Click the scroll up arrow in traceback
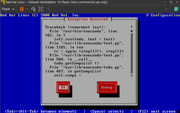Screen dimensions: 180x113 pyautogui.click(x=132, y=27)
